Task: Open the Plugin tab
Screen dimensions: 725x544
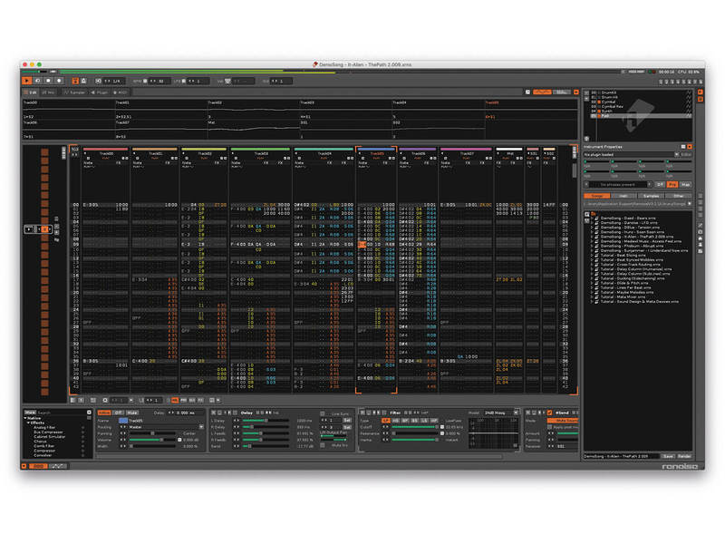Action: coord(100,92)
